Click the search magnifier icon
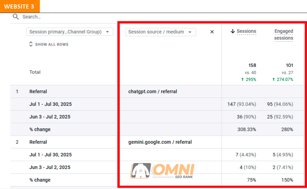Viewport: 307px width, 189px height. (16, 17)
